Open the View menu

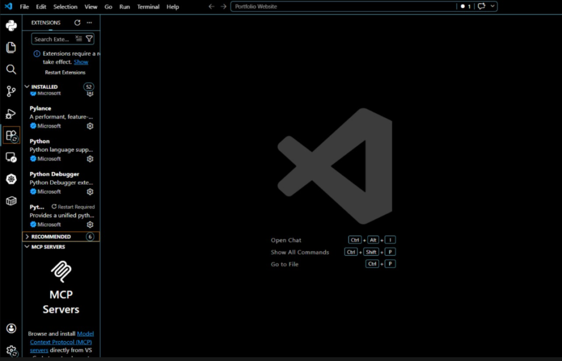tap(91, 7)
